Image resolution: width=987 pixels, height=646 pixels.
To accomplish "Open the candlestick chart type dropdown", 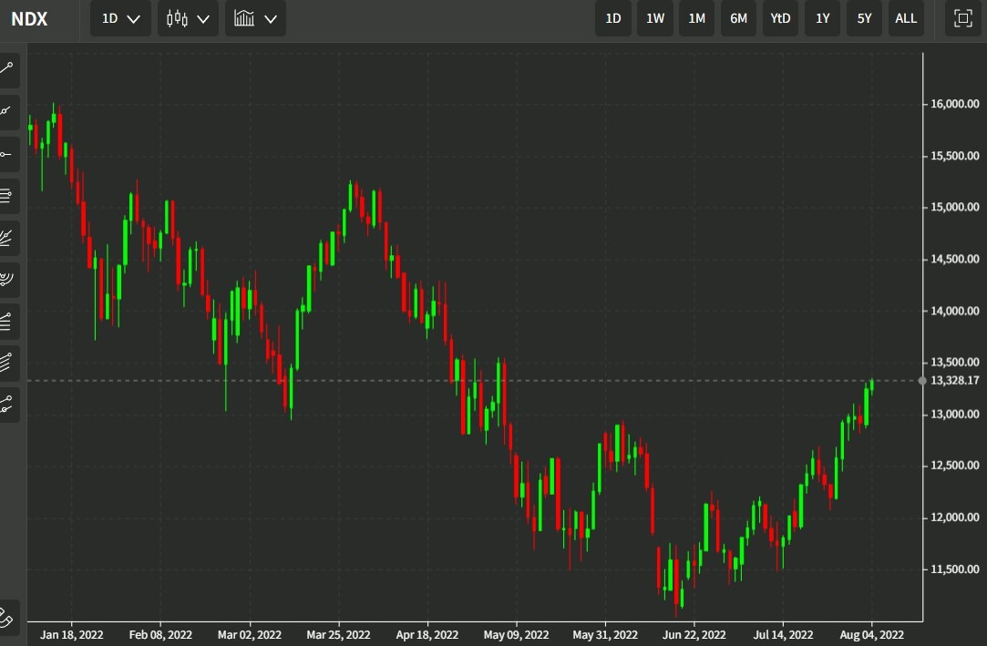I will point(188,18).
